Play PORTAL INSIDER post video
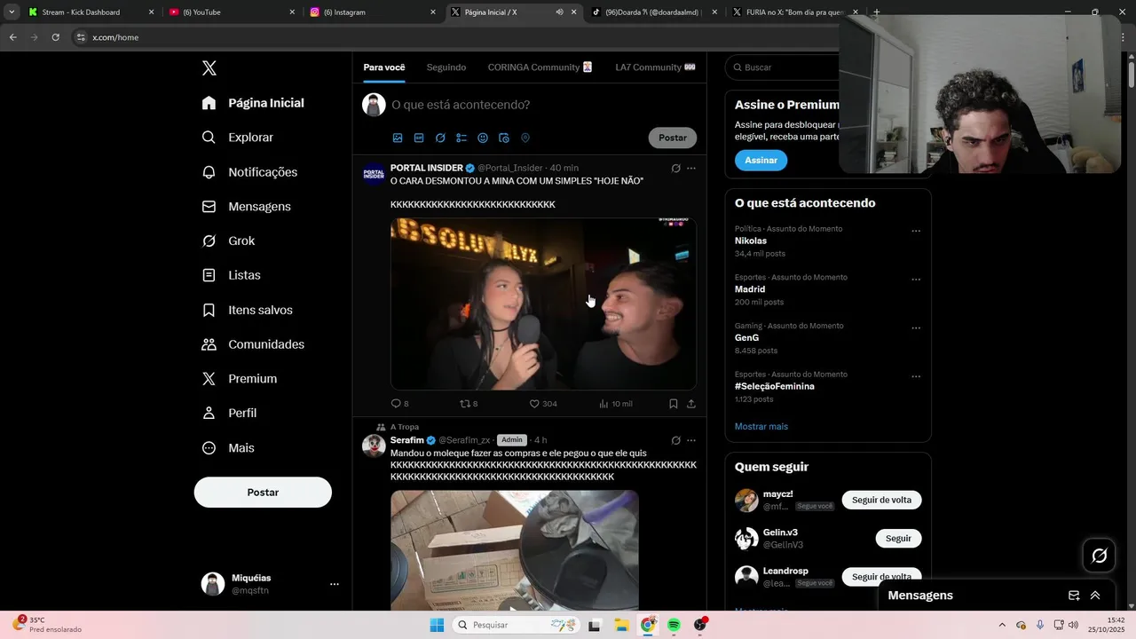This screenshot has height=639, width=1136. click(543, 304)
